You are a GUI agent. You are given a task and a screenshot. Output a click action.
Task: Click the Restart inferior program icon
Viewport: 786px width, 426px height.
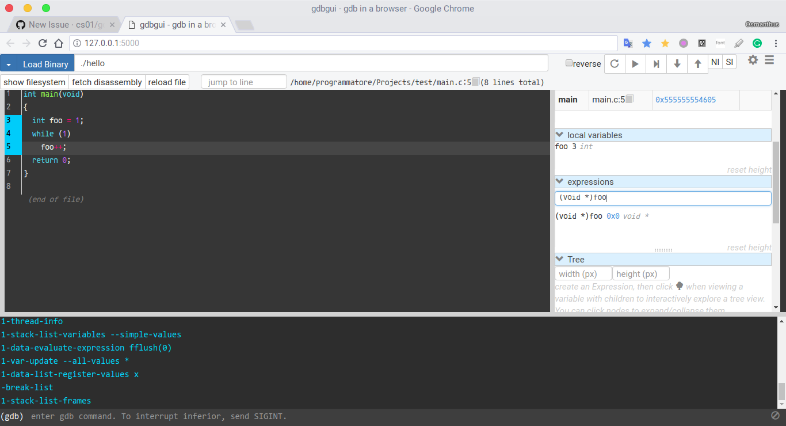click(614, 63)
